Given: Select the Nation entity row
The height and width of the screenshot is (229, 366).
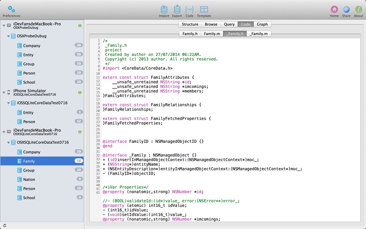Looking at the screenshot, I should click(42, 179).
